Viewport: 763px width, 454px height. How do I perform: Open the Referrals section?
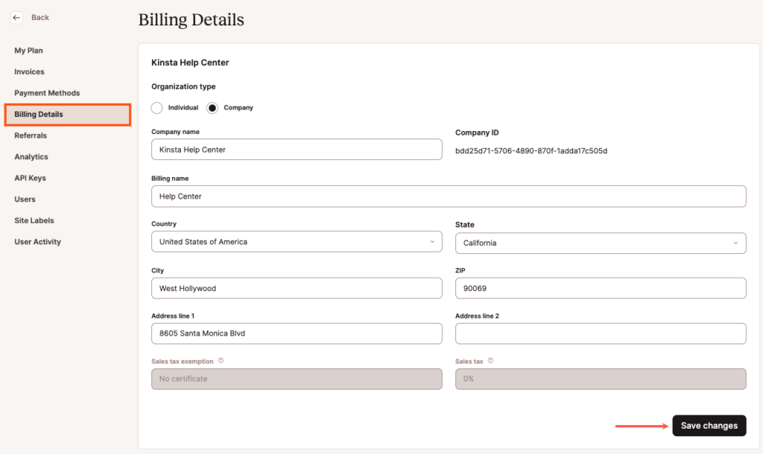pyautogui.click(x=31, y=135)
